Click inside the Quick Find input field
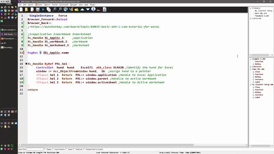 [35, 149]
